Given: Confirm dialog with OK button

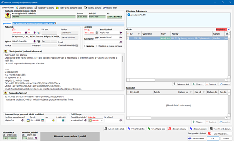Looking at the screenshot, I should coord(213,138).
